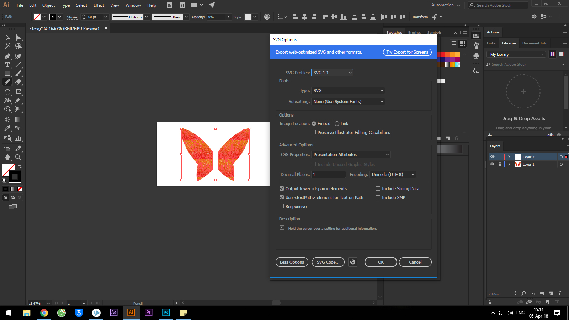Select the Hand tool
The width and height of the screenshot is (569, 320).
(x=7, y=157)
